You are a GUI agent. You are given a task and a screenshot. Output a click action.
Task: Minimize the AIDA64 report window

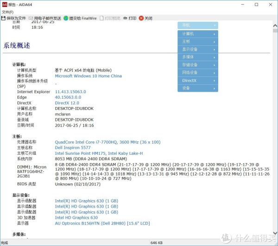pyautogui.click(x=242, y=5)
